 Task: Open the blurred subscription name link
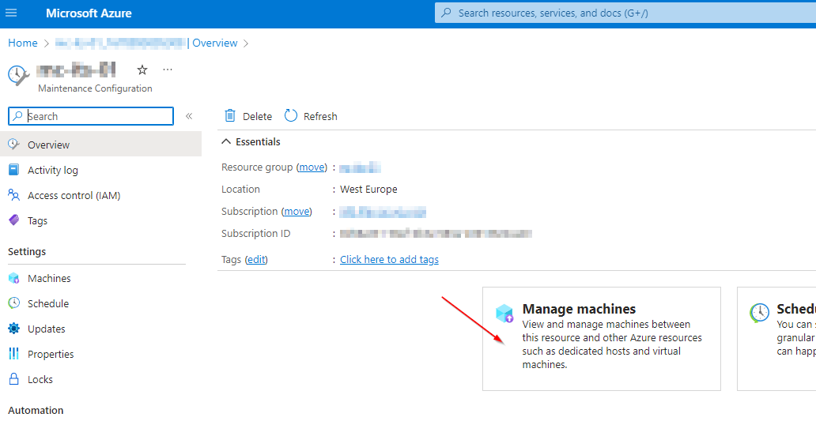click(x=383, y=212)
